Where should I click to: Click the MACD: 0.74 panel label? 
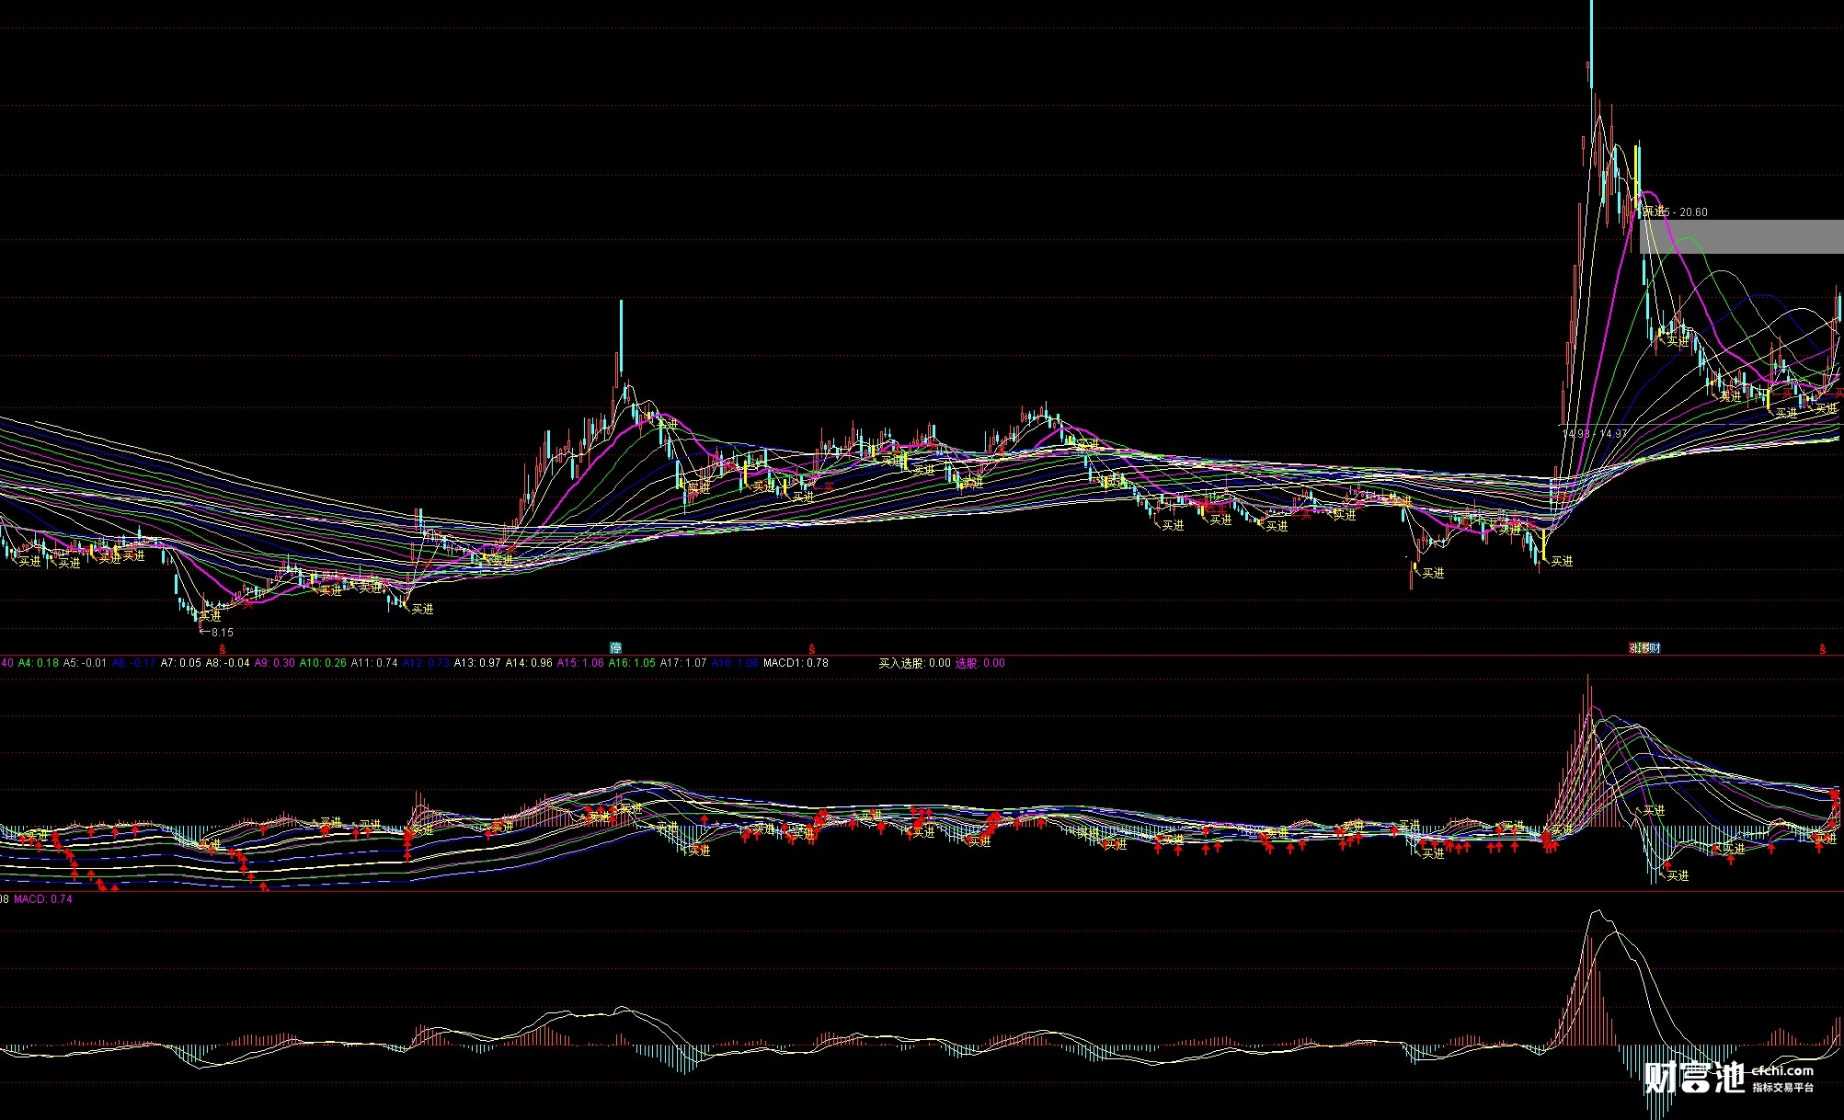pos(42,899)
